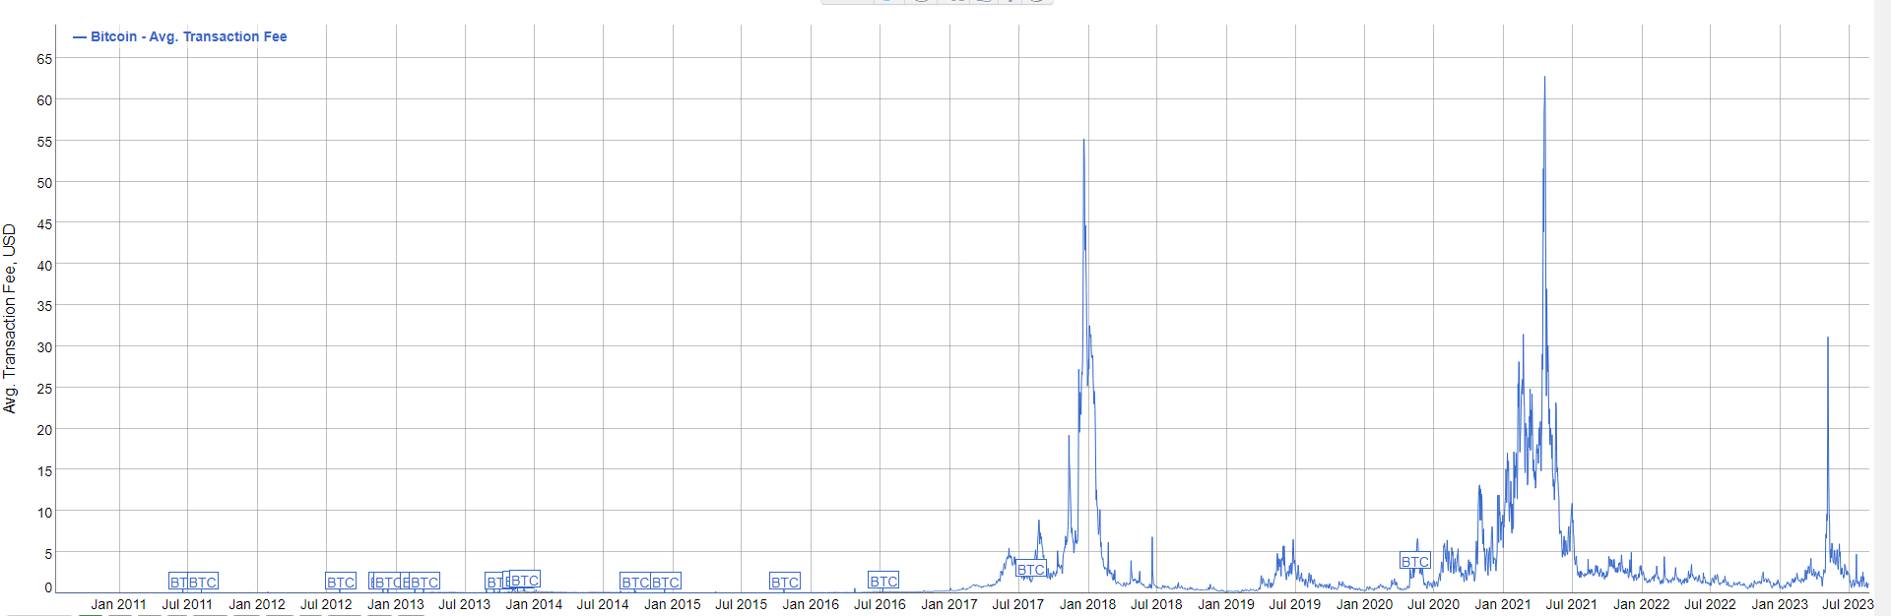Click the full BTC marker right of Jul 2011

pyautogui.click(x=203, y=582)
